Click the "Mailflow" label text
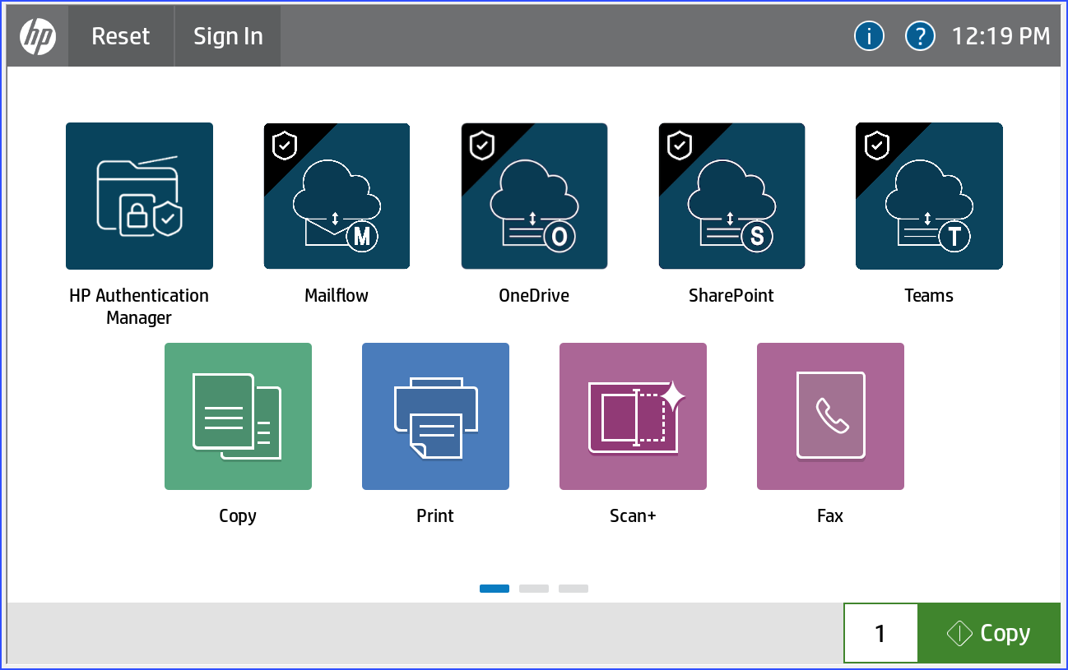 click(x=337, y=296)
